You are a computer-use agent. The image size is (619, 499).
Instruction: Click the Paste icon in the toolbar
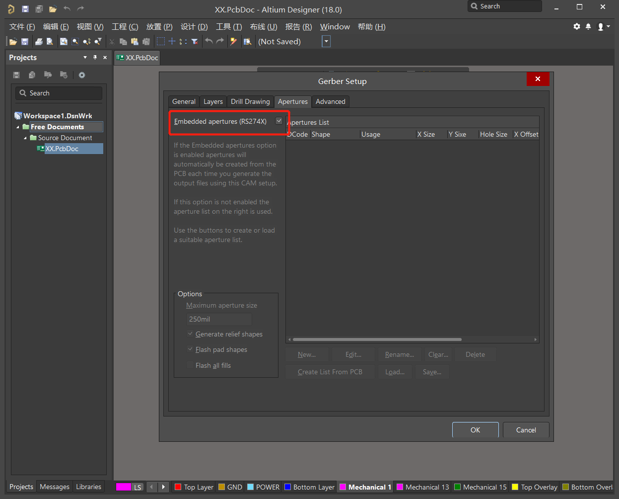(x=135, y=42)
